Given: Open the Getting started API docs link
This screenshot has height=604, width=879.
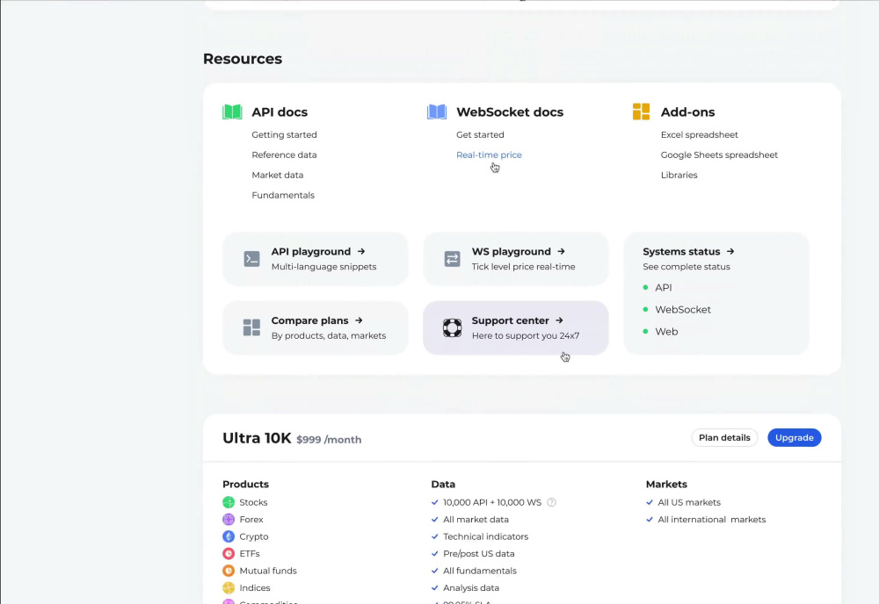Looking at the screenshot, I should (284, 135).
